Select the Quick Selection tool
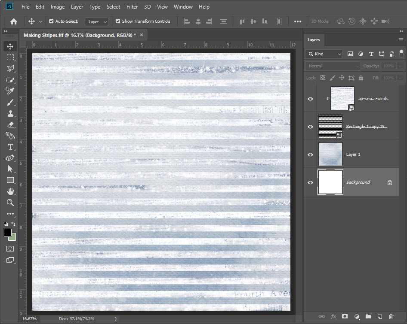This screenshot has height=324, width=407. [10, 80]
